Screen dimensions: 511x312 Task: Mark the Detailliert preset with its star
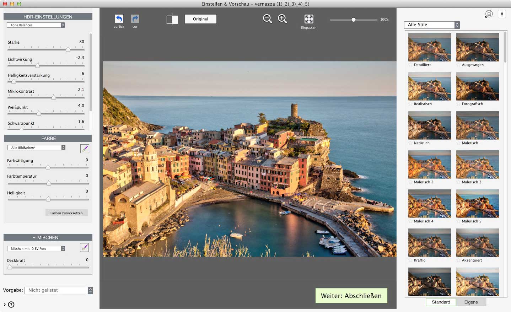pos(411,65)
